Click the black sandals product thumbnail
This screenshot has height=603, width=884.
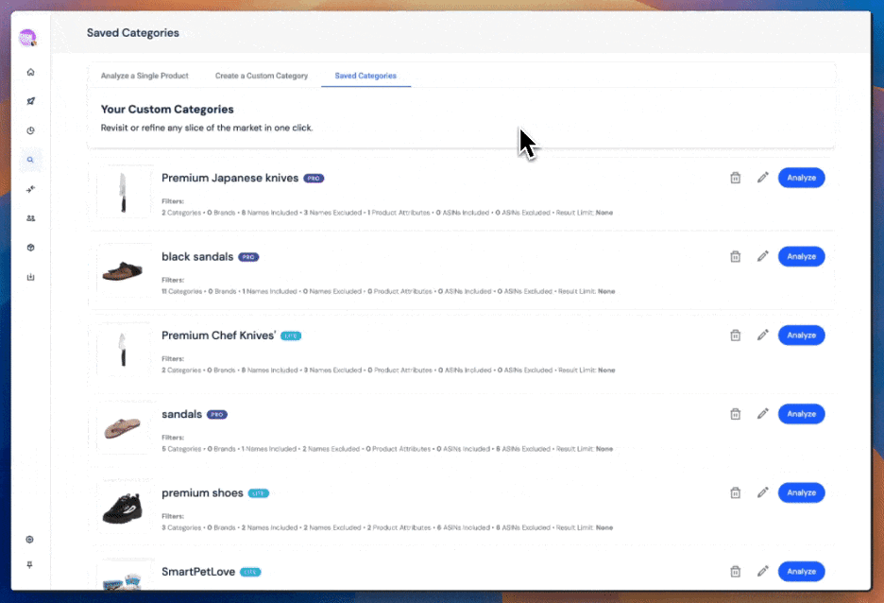[124, 271]
